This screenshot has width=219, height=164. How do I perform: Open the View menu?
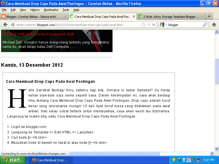pos(23,10)
